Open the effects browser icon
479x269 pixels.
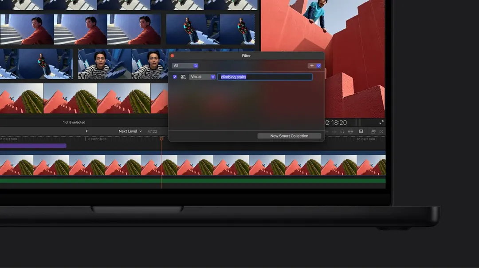(x=373, y=131)
